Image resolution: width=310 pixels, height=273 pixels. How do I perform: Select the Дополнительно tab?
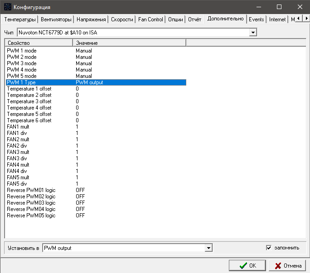pos(225,19)
